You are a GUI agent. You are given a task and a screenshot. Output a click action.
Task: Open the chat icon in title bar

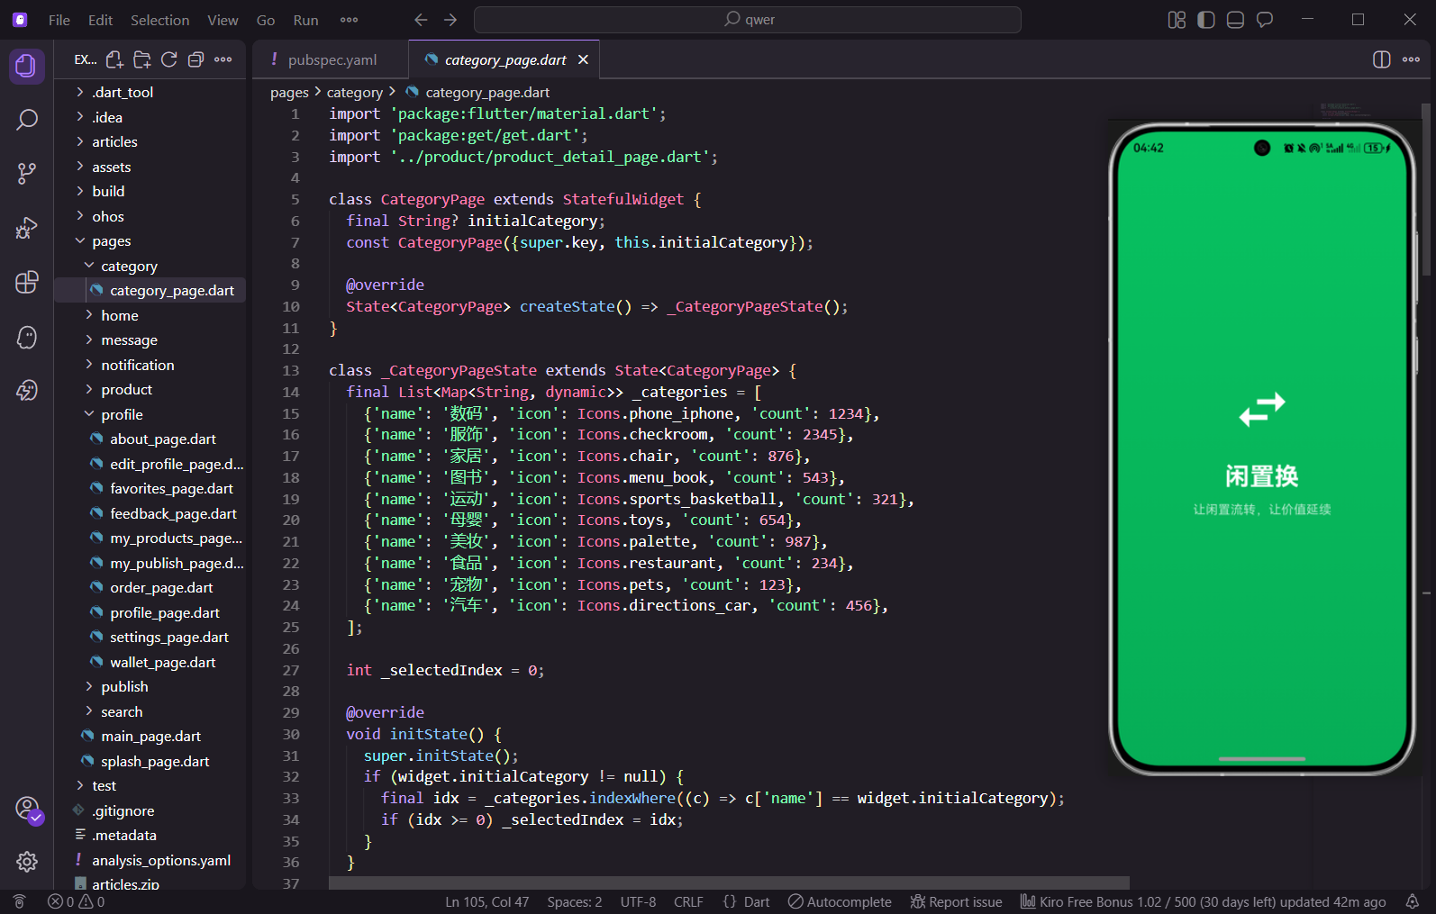(x=1265, y=20)
